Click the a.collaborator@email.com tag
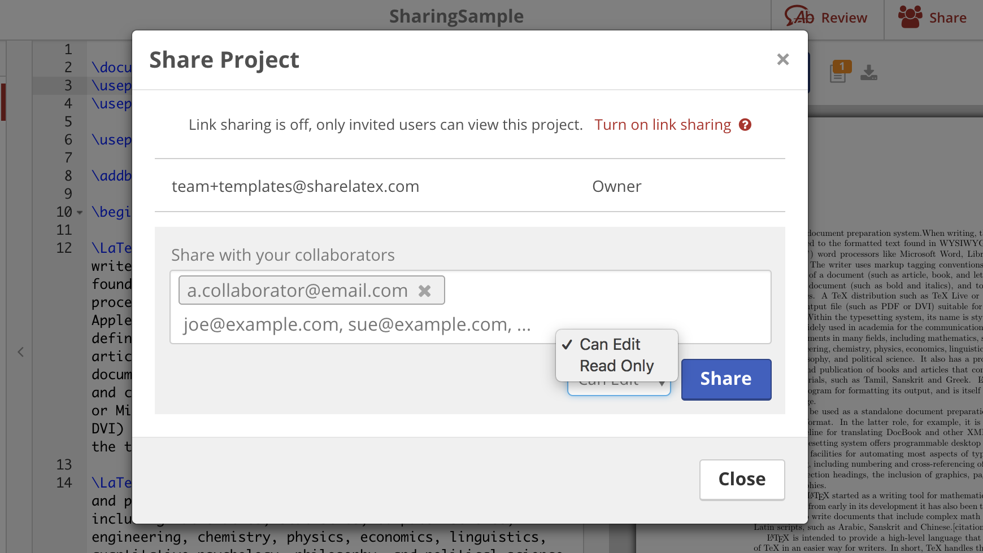The height and width of the screenshot is (553, 983). tap(311, 290)
